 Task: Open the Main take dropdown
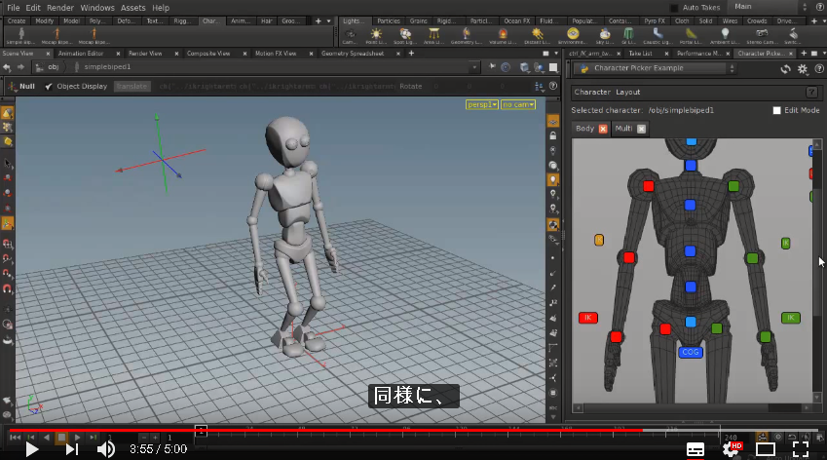click(771, 7)
